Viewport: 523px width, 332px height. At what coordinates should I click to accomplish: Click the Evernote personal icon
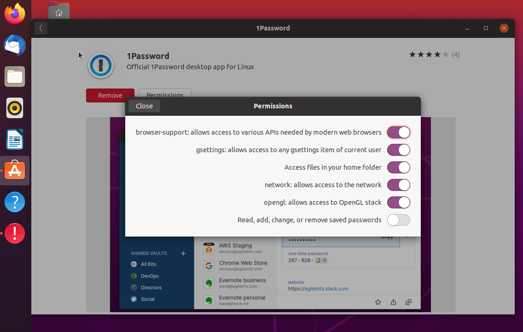click(209, 300)
